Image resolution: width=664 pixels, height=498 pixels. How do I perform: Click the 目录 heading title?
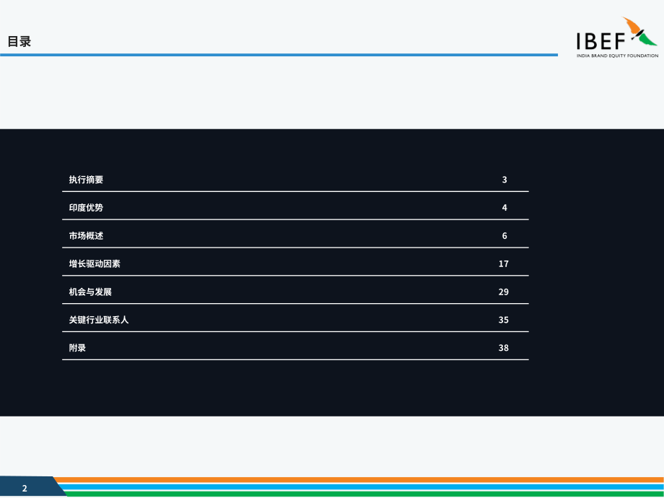19,42
